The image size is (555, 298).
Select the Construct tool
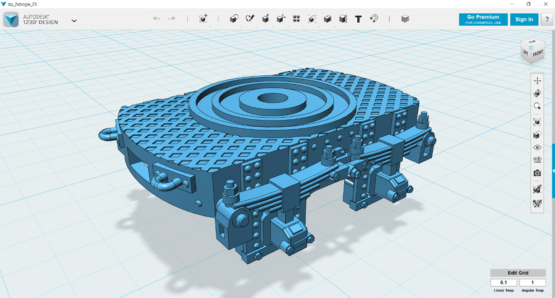click(x=265, y=19)
